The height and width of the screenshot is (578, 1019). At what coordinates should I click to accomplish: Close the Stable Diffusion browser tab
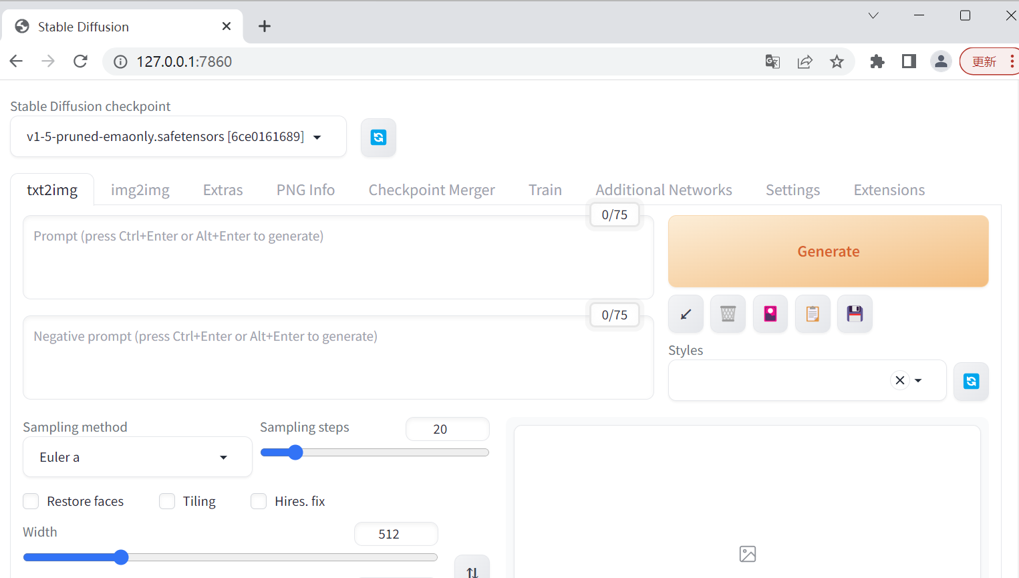click(227, 26)
